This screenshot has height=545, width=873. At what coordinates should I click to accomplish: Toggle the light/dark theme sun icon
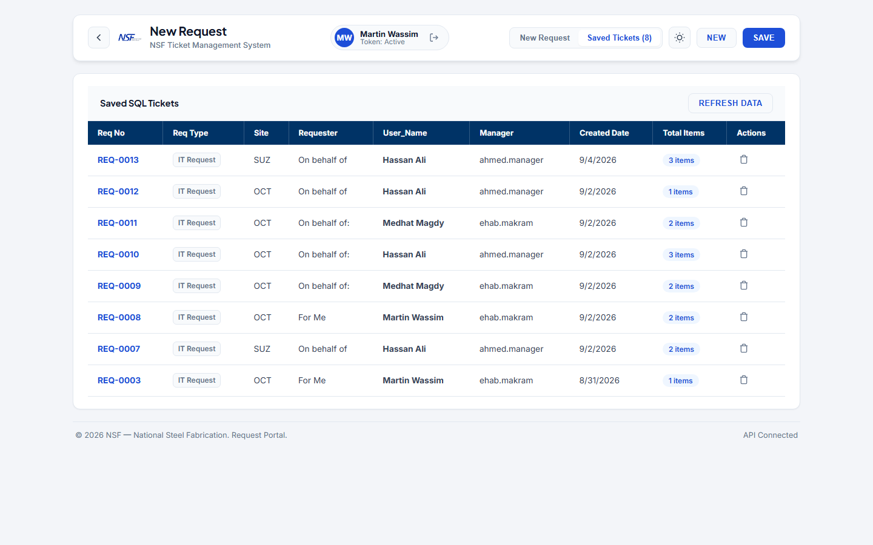pyautogui.click(x=680, y=38)
